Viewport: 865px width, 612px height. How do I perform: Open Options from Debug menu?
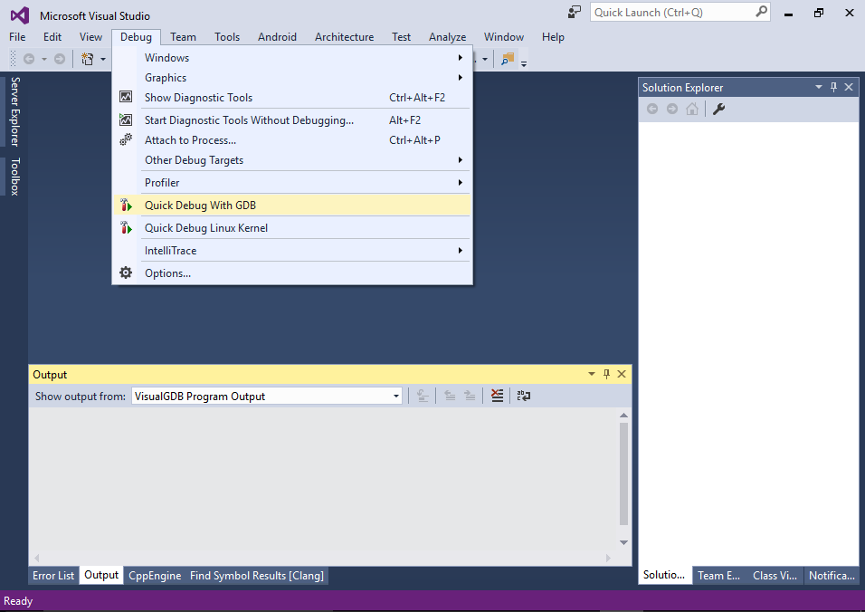[x=292, y=273]
